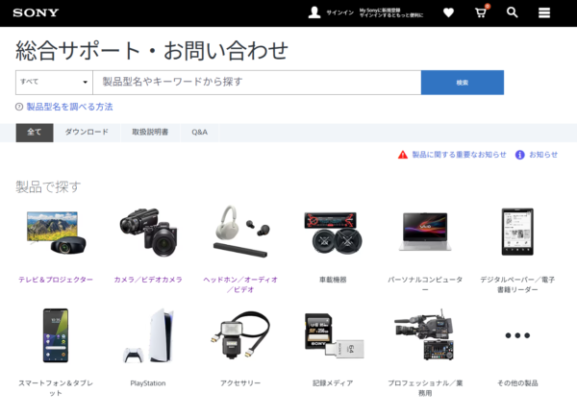Image resolution: width=577 pixels, height=418 pixels.
Task: Open ヘッドホン／オーディオ／ビデオ category link
Action: pyautogui.click(x=240, y=284)
